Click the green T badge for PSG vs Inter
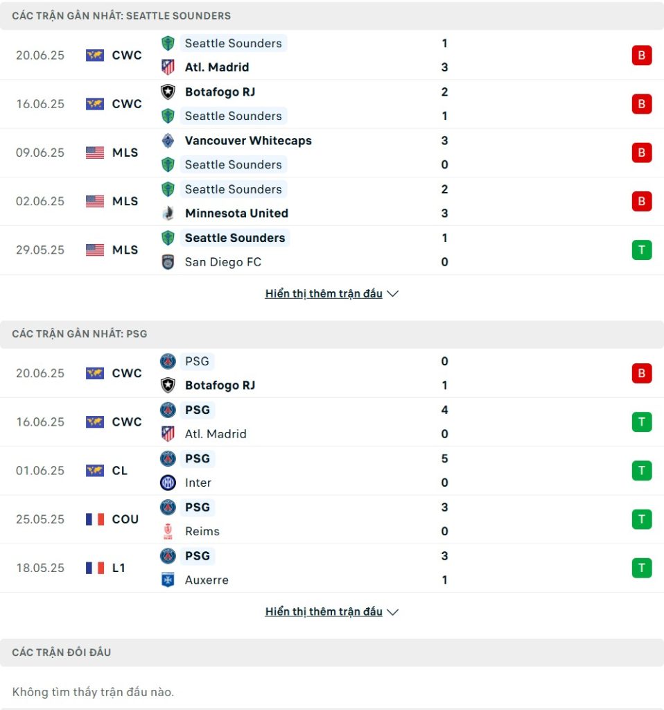 [x=641, y=471]
